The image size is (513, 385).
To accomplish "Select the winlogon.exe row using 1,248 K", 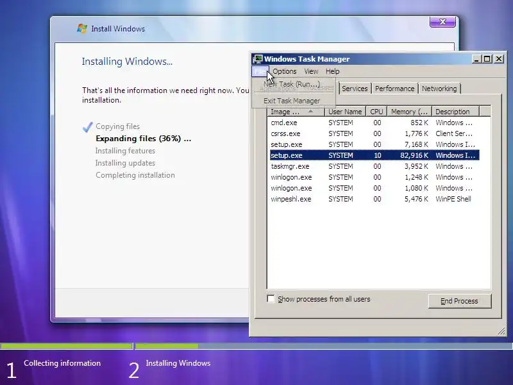I will point(374,177).
